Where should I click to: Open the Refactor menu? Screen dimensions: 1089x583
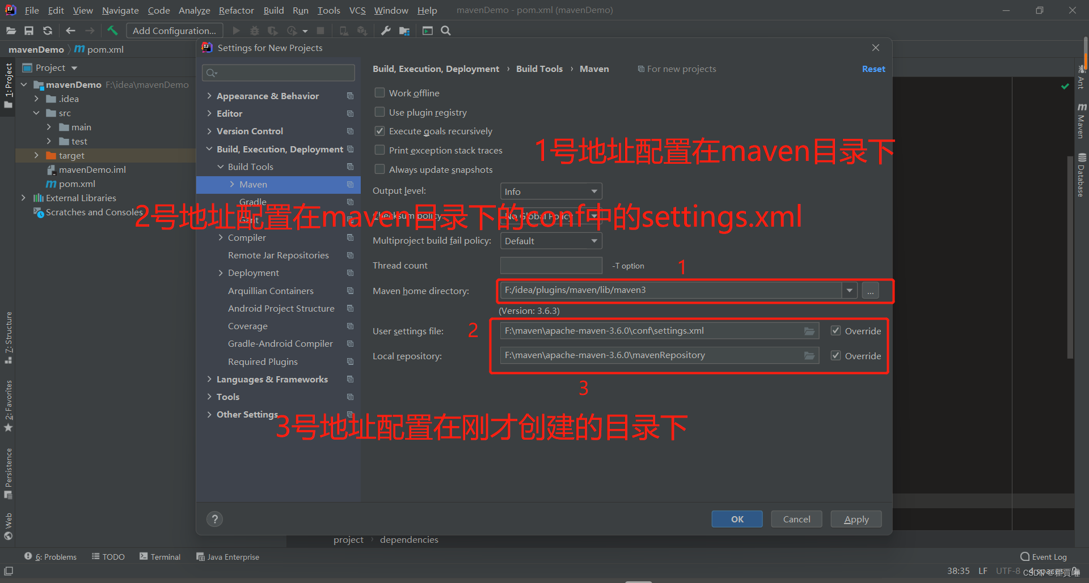(236, 10)
